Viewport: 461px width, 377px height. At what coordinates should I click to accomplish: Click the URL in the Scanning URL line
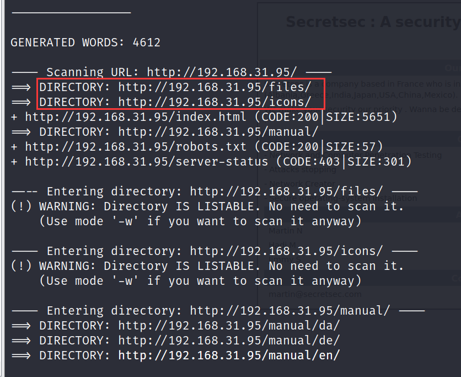click(x=222, y=72)
